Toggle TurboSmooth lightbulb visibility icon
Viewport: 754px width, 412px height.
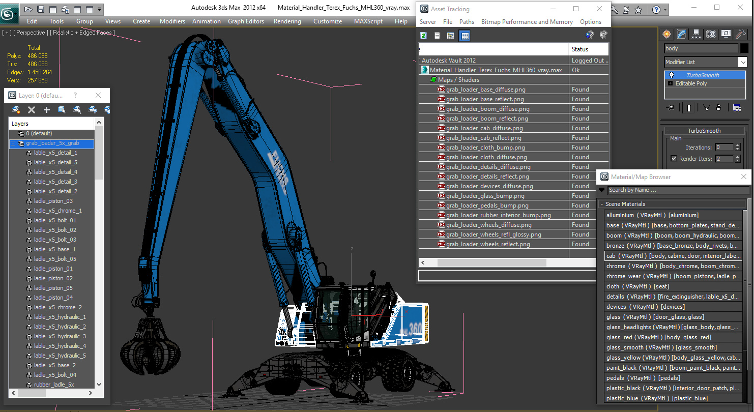tap(672, 75)
